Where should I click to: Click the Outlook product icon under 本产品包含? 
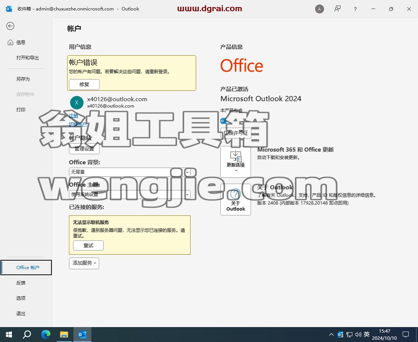223,121
